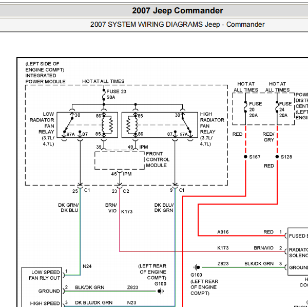Click the 'N24' circuit label
The width and height of the screenshot is (308, 307).
point(87,266)
